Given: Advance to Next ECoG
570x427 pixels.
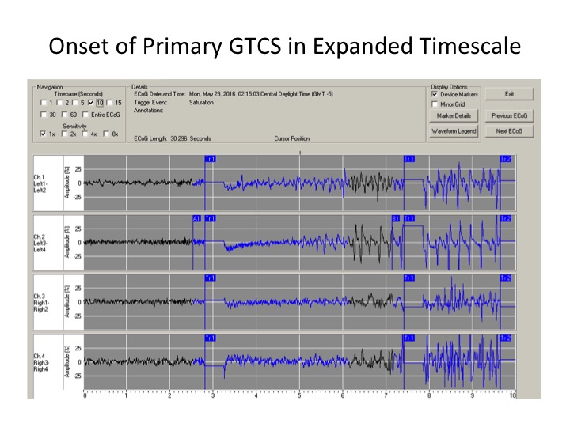Looking at the screenshot, I should 509,131.
